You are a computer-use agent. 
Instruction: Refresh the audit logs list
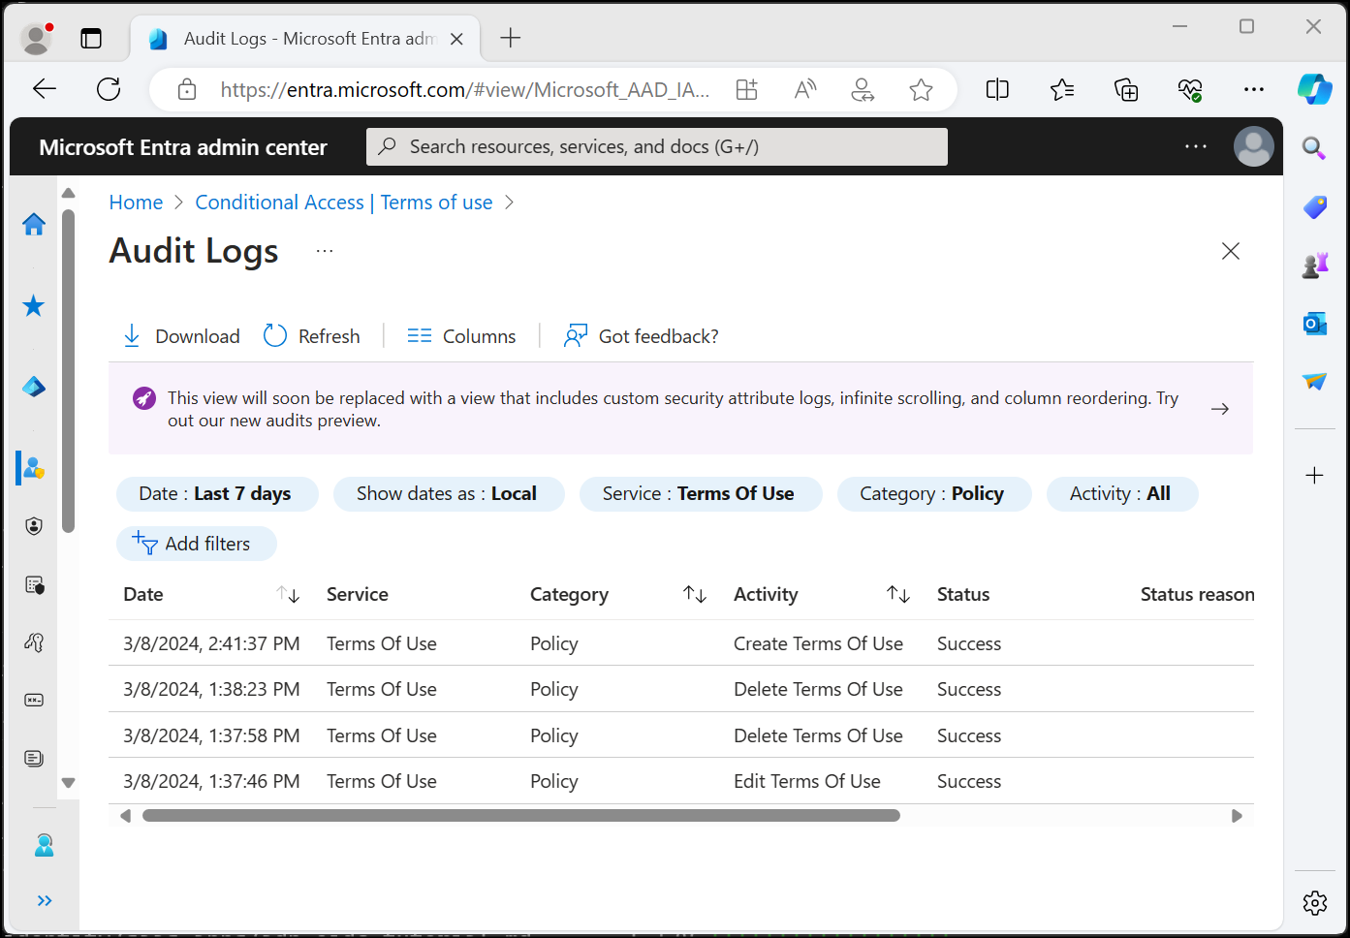click(311, 335)
